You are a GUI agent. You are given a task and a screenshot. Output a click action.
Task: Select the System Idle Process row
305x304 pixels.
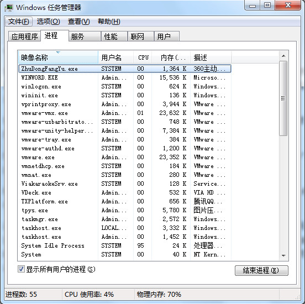125,245
